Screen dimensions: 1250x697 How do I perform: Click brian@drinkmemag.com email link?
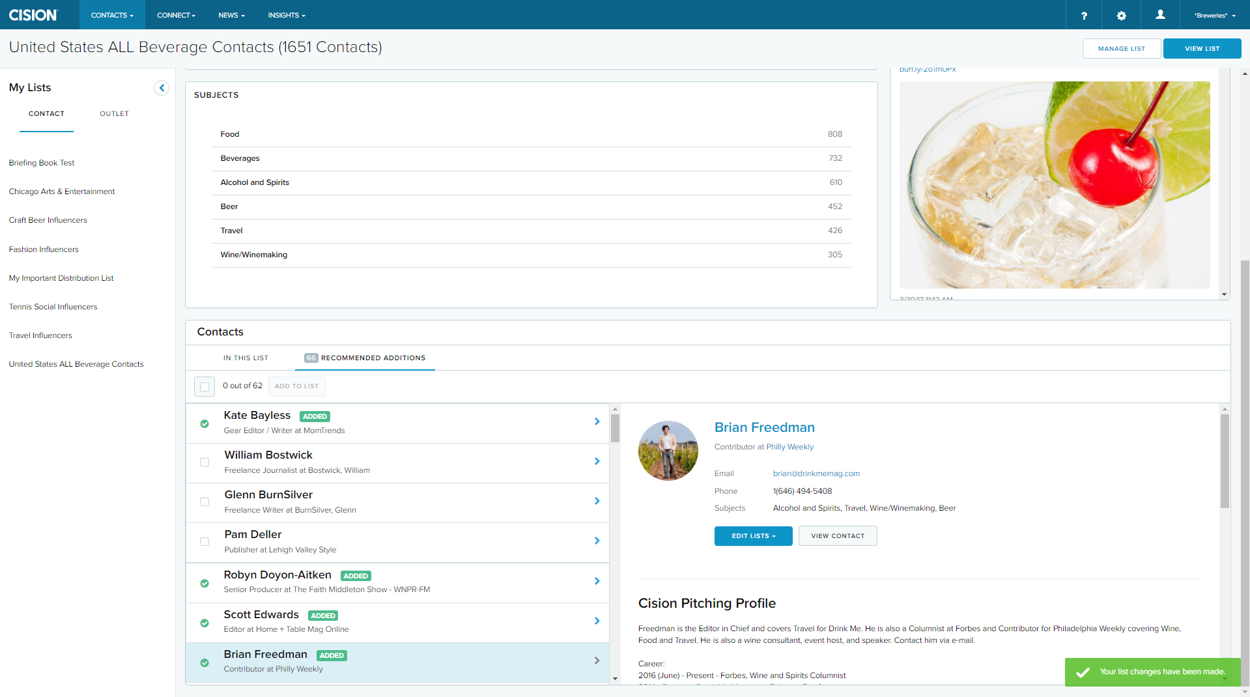[x=816, y=474]
